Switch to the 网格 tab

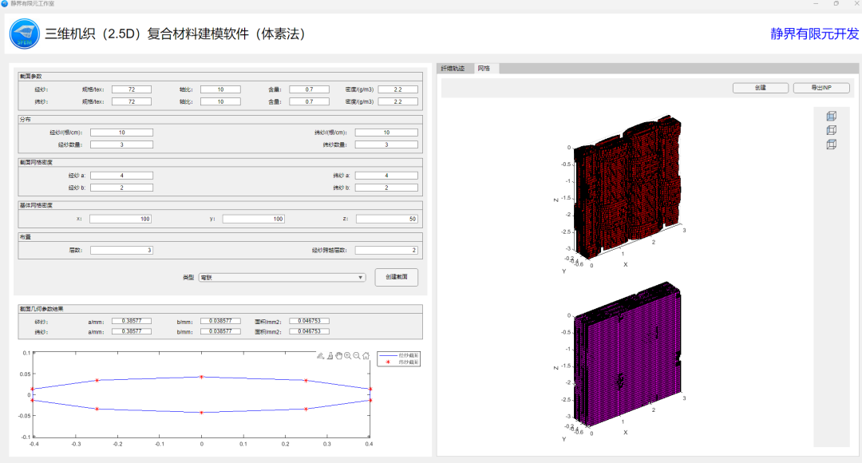tap(484, 68)
